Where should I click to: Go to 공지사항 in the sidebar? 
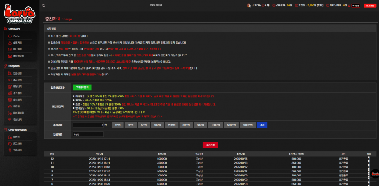(17, 144)
